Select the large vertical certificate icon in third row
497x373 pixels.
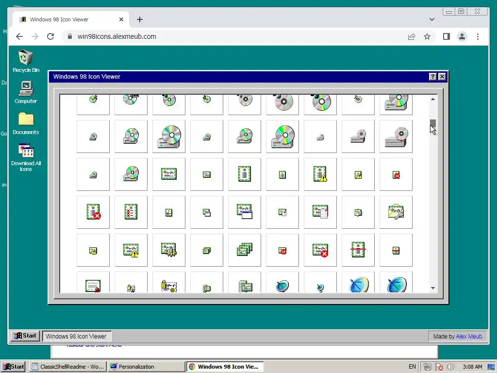pyautogui.click(x=245, y=174)
